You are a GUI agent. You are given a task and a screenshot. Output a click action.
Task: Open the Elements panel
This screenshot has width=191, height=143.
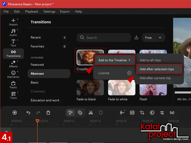(x=13, y=74)
